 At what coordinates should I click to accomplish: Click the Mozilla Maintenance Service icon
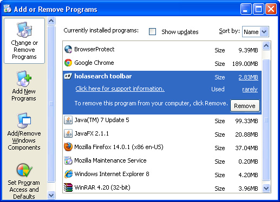(x=68, y=160)
